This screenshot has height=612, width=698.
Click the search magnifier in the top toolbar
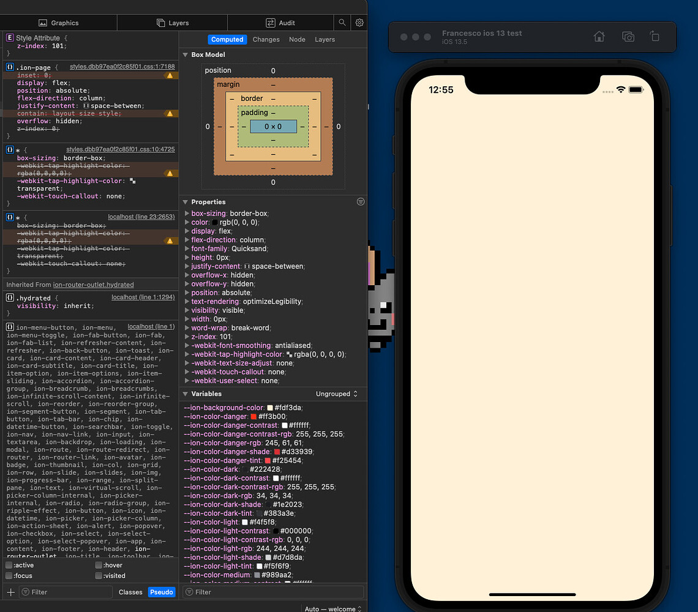tap(342, 22)
